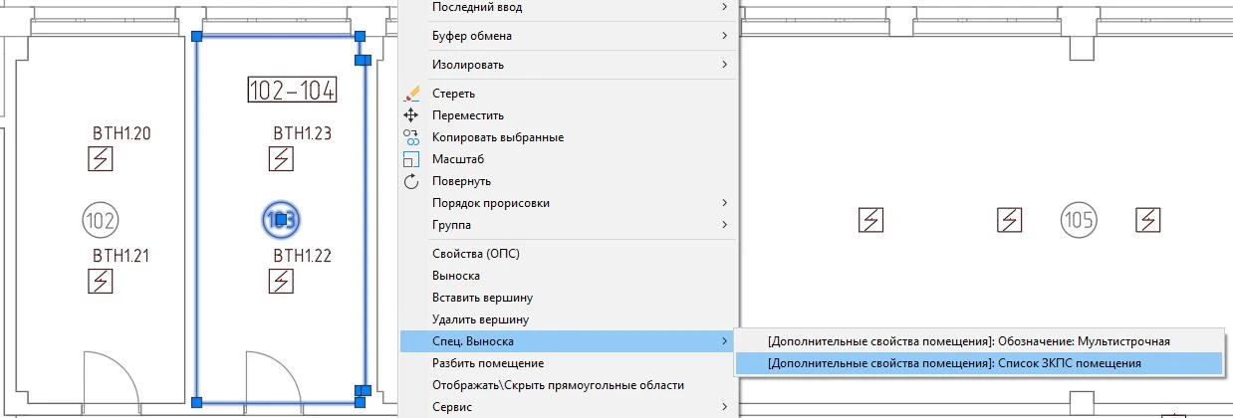Select detector symbol under BTH1.20
1233x418 pixels.
click(x=101, y=159)
